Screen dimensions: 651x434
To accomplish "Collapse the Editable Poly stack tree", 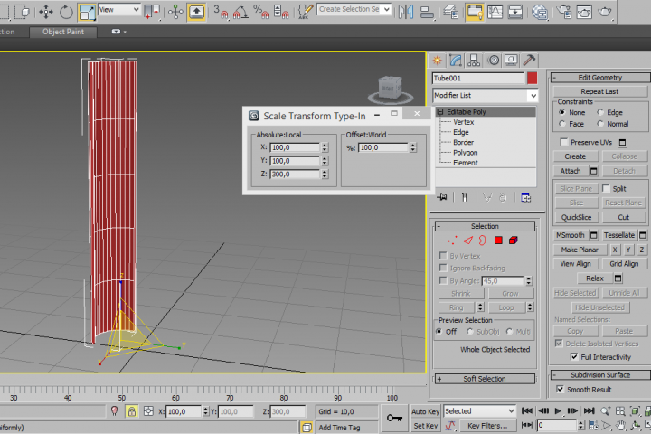I will tap(439, 111).
